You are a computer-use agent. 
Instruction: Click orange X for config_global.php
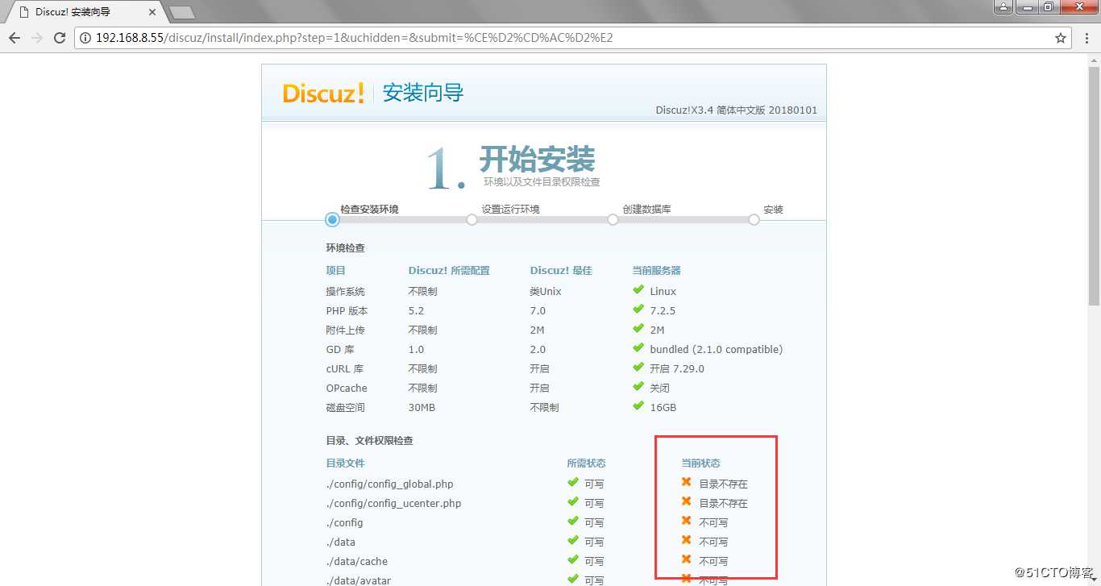tap(687, 482)
